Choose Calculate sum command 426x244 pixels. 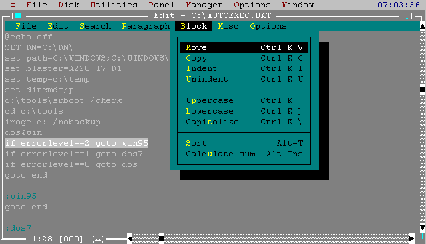[x=244, y=154]
